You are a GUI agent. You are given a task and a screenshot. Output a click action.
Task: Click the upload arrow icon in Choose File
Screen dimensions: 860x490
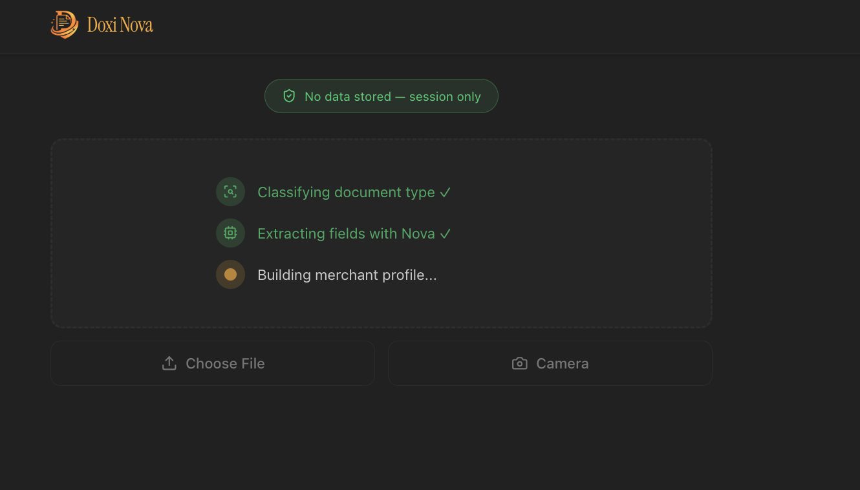[169, 363]
